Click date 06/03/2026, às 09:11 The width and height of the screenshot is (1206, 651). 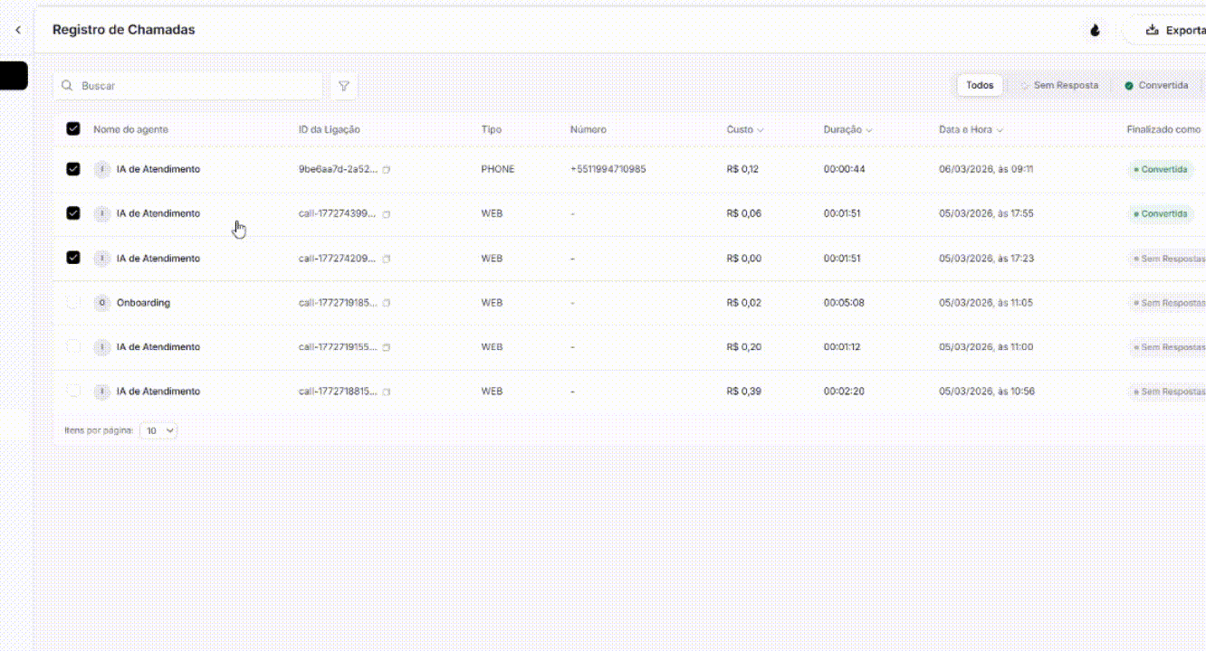986,169
